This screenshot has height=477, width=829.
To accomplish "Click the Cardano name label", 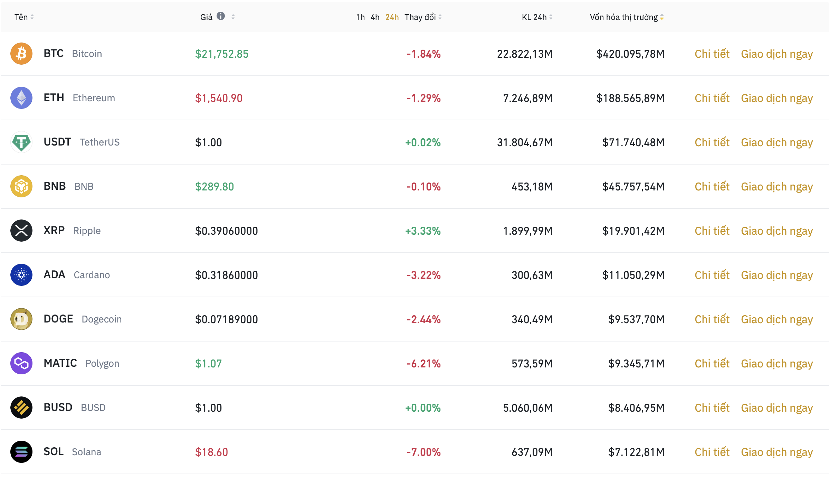I will pos(92,275).
